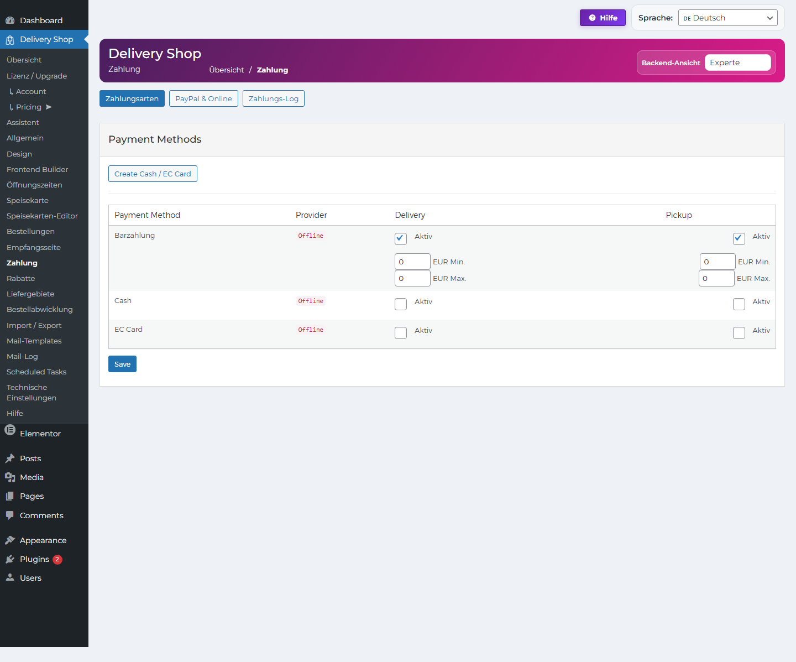Viewport: 796px width, 662px height.
Task: Open Mail-Log menu item
Action: click(x=23, y=356)
